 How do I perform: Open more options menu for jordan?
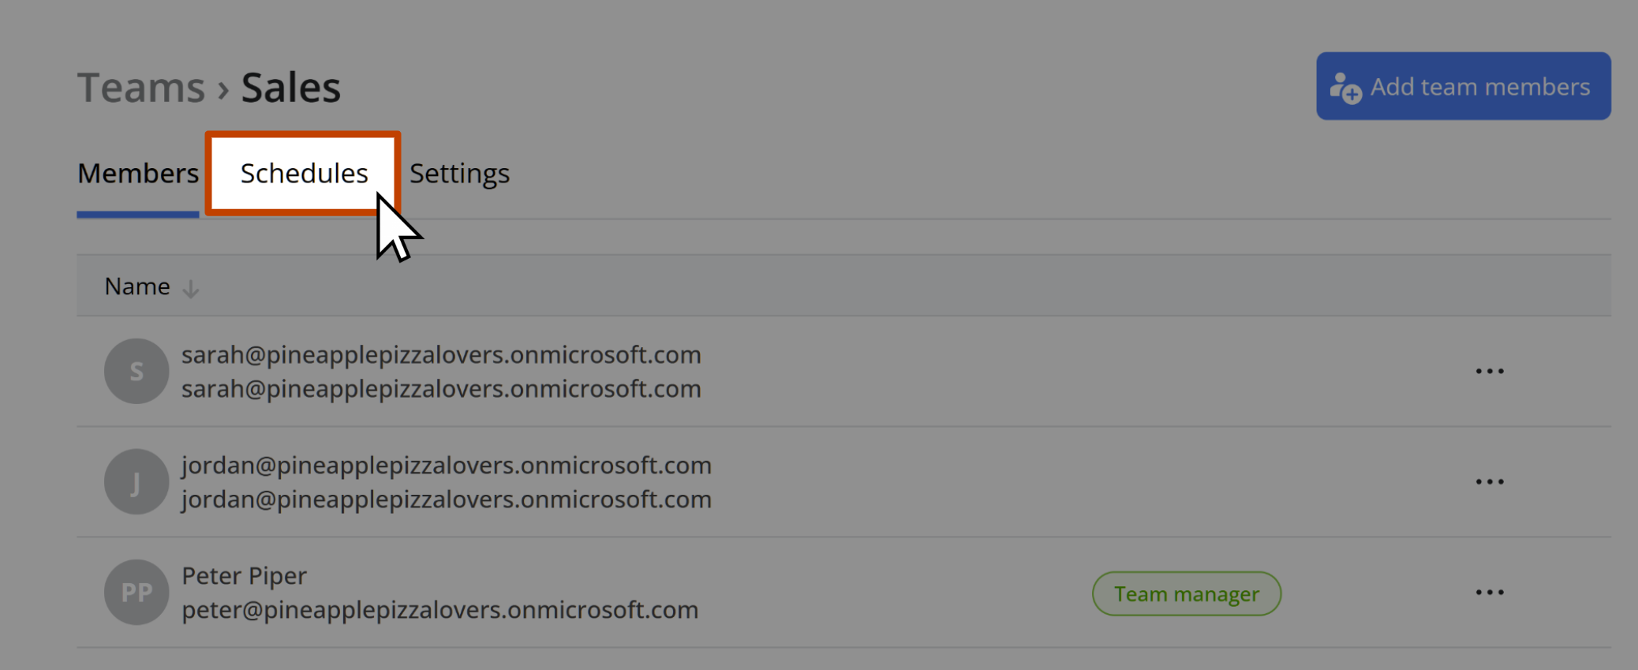[1490, 481]
